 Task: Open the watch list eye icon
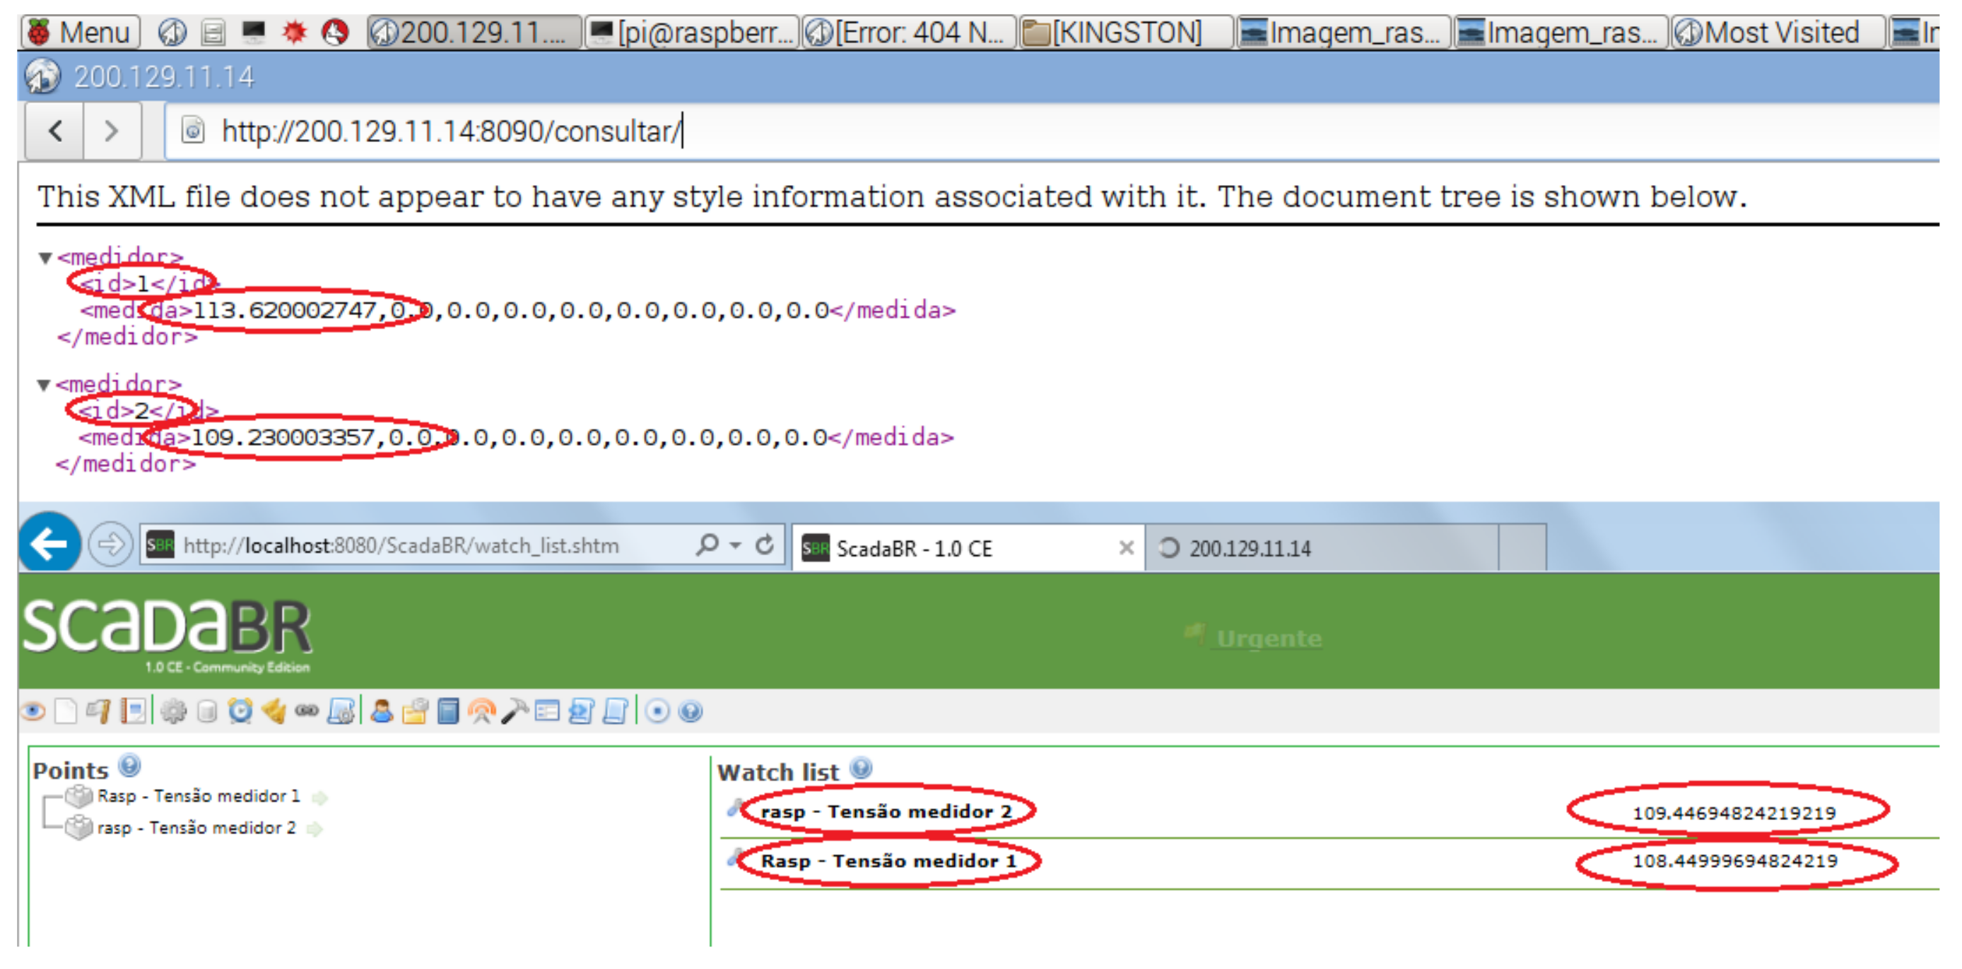(x=33, y=712)
